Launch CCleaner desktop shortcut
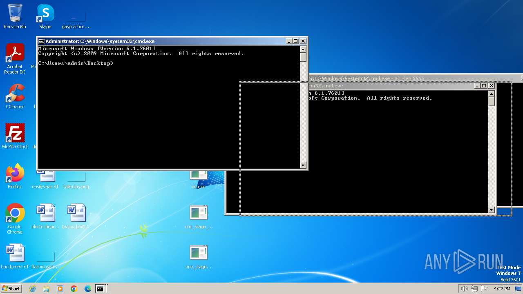 point(15,96)
